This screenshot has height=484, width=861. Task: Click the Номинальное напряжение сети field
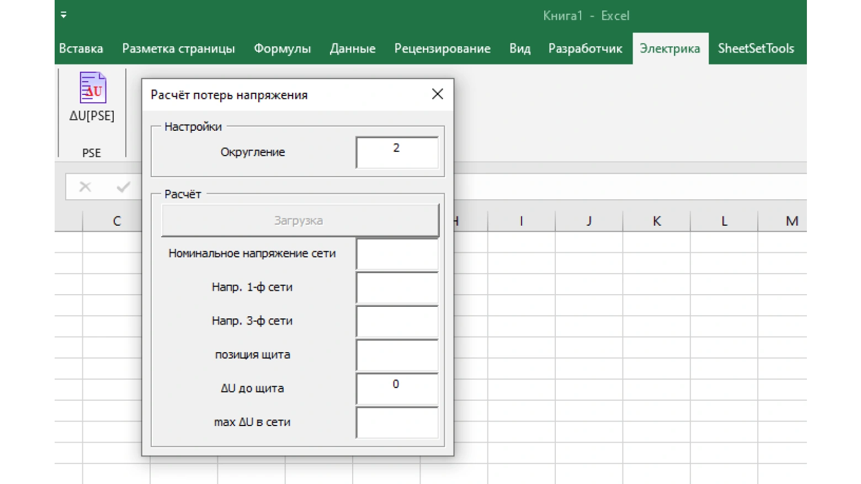click(397, 254)
